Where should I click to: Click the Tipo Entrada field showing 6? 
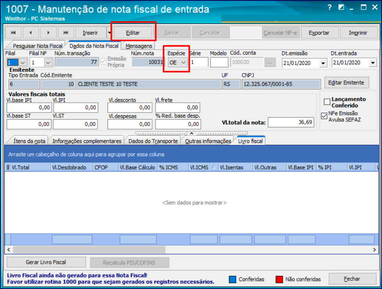[x=24, y=84]
